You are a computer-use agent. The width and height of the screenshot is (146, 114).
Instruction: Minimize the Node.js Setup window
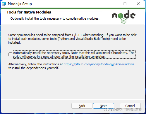point(112,4)
